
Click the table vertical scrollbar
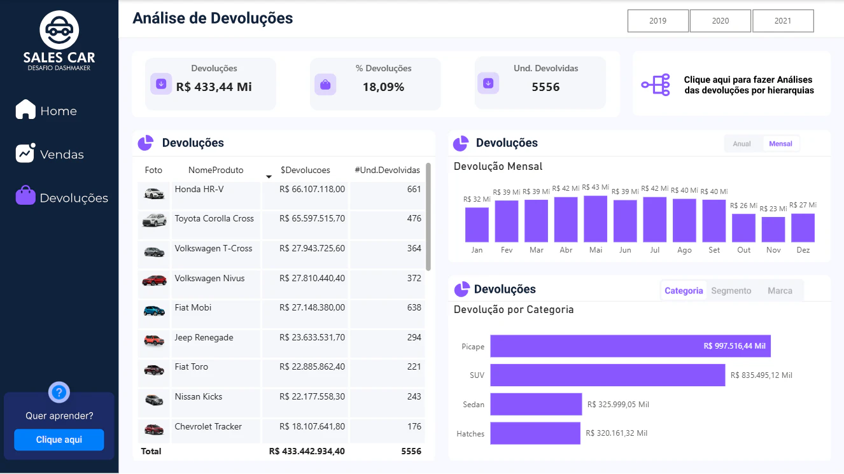tap(428, 216)
